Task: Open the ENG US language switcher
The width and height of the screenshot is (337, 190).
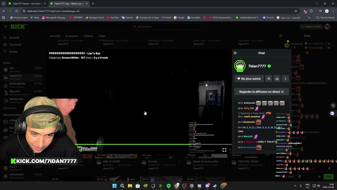Action: [308, 186]
